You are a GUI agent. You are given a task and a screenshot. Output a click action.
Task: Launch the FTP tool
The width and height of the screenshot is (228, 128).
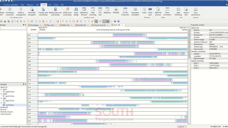click(100, 11)
